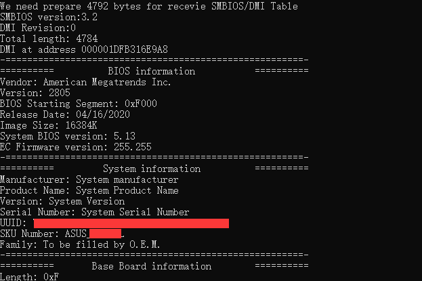This screenshot has height=281, width=422.
Task: Click the Manufacturer: System manufacturer line
Action: click(x=89, y=179)
